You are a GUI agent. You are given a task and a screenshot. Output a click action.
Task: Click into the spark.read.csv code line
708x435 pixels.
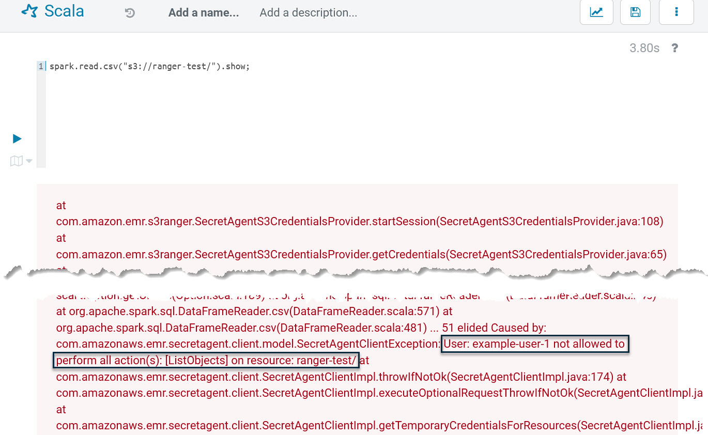click(150, 67)
